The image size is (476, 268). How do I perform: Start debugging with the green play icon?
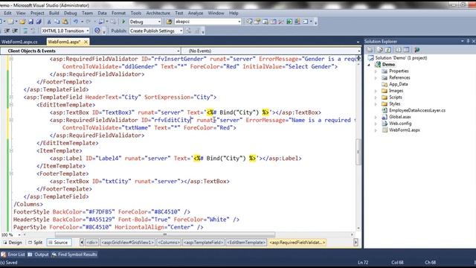coord(123,22)
